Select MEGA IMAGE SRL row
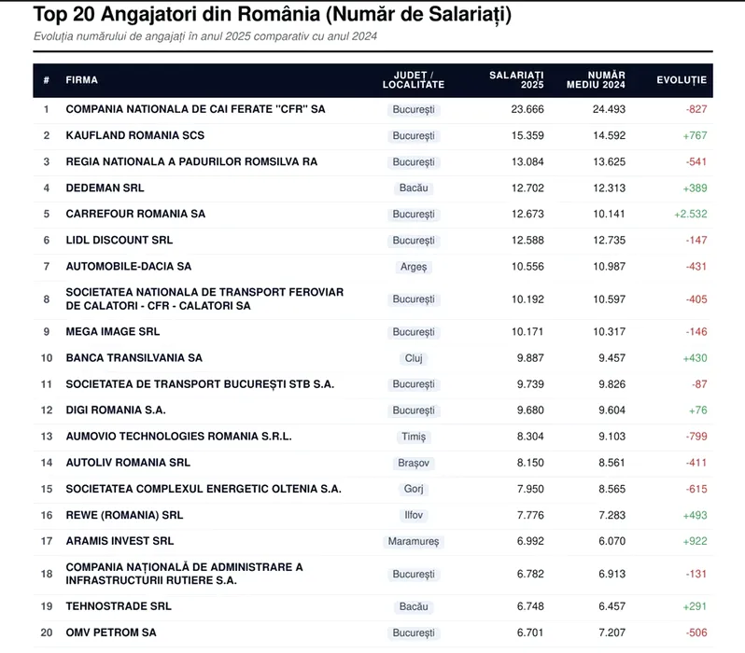 [372, 332]
